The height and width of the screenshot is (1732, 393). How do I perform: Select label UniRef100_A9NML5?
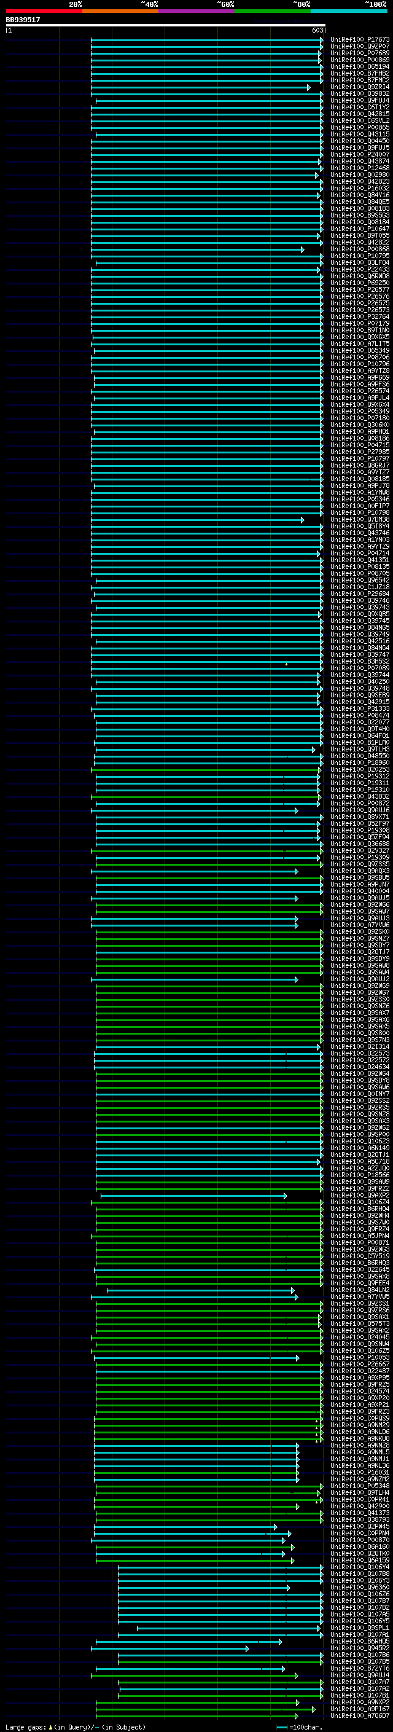click(x=360, y=1452)
